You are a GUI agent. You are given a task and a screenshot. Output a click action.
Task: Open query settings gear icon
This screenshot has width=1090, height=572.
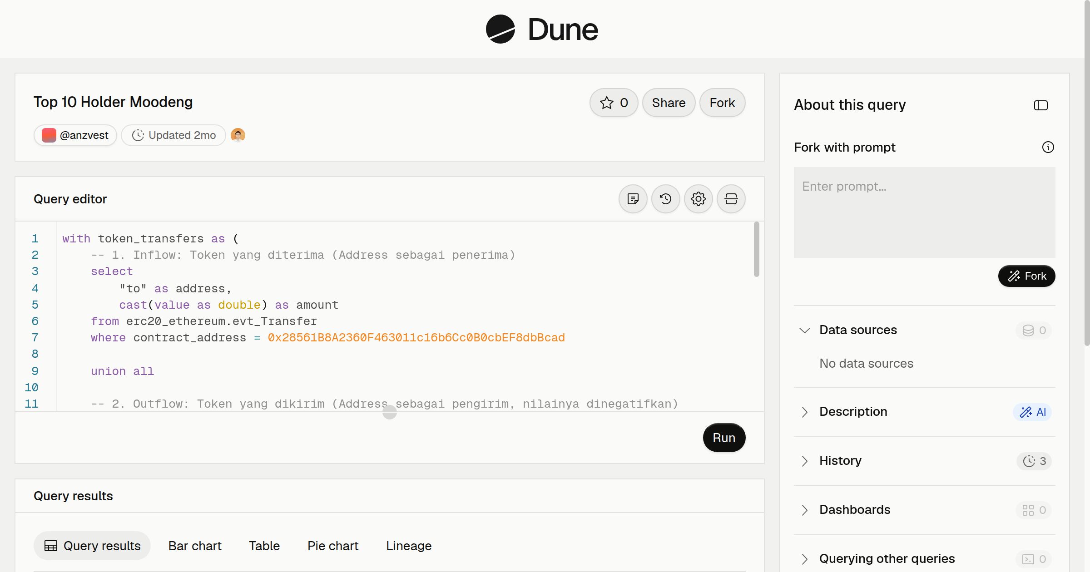(x=698, y=199)
